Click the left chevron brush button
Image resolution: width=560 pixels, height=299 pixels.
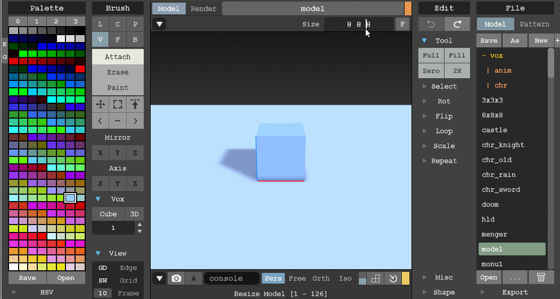[x=101, y=121]
